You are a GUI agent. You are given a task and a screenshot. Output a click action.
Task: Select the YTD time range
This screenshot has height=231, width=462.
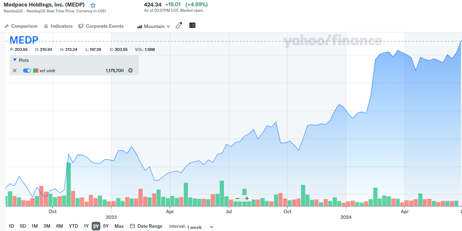pyautogui.click(x=73, y=226)
